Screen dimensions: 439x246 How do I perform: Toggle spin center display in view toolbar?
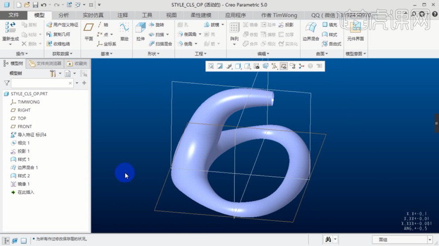click(302, 66)
